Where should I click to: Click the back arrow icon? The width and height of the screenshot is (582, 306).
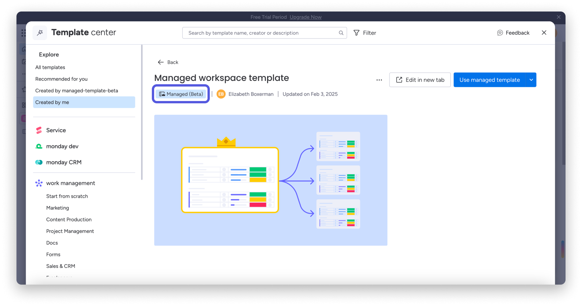(161, 62)
